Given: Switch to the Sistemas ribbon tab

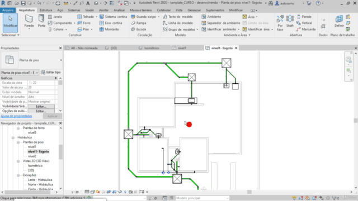Looking at the screenshot, I should pos(74,10).
